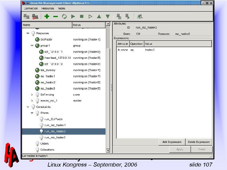Click the Add Expression button
This screenshot has height=170, width=227.
pos(172,142)
